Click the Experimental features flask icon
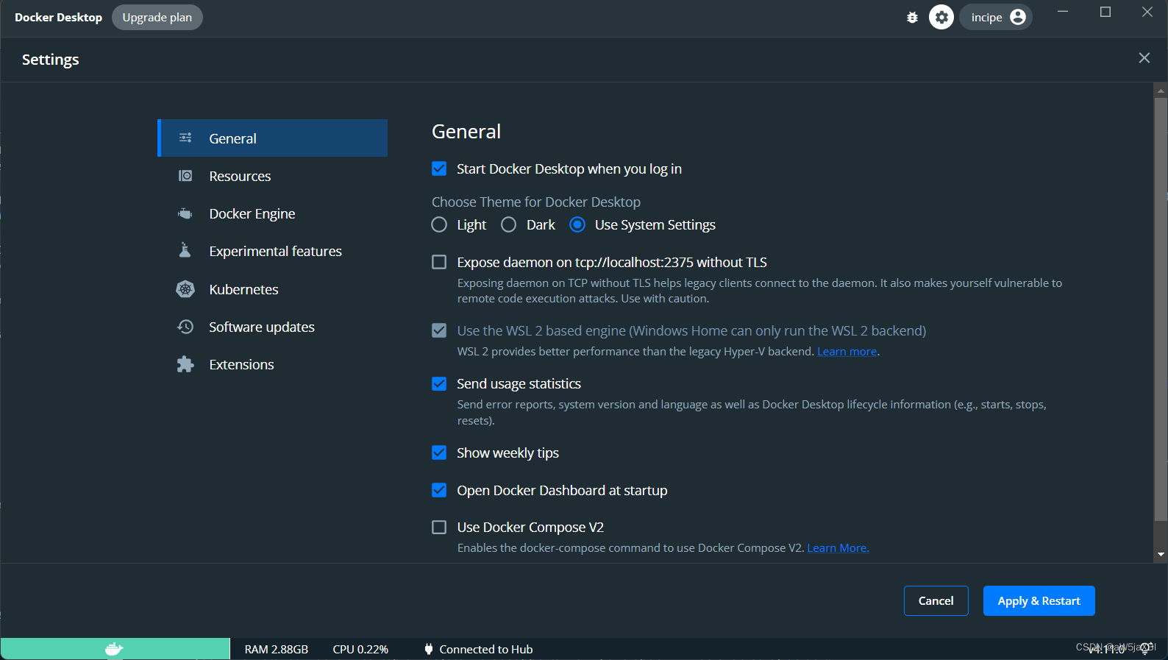The image size is (1168, 660). point(185,250)
